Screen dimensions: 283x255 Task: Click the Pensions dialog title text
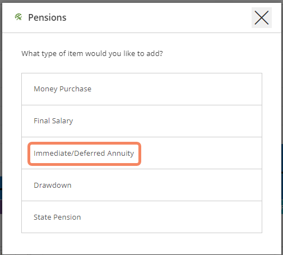(47, 17)
